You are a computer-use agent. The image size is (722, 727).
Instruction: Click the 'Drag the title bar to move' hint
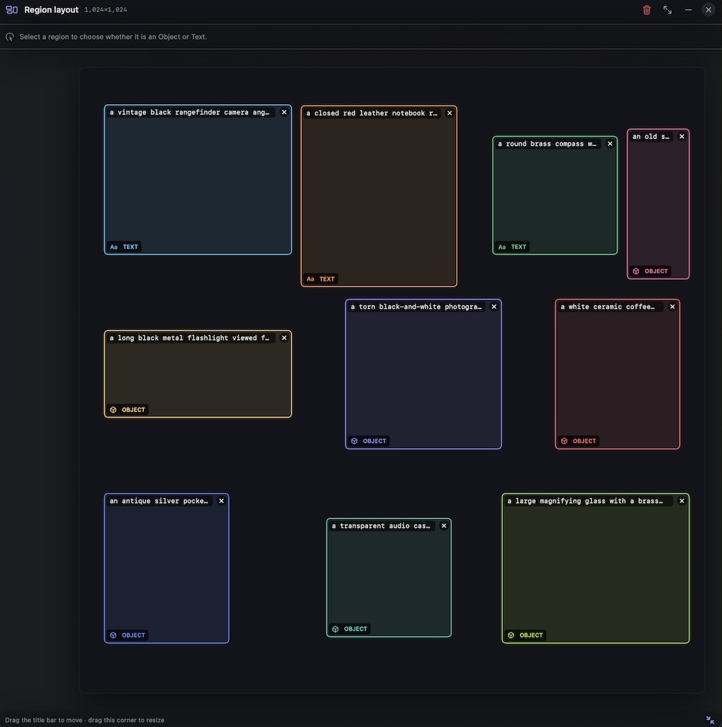(x=84, y=720)
